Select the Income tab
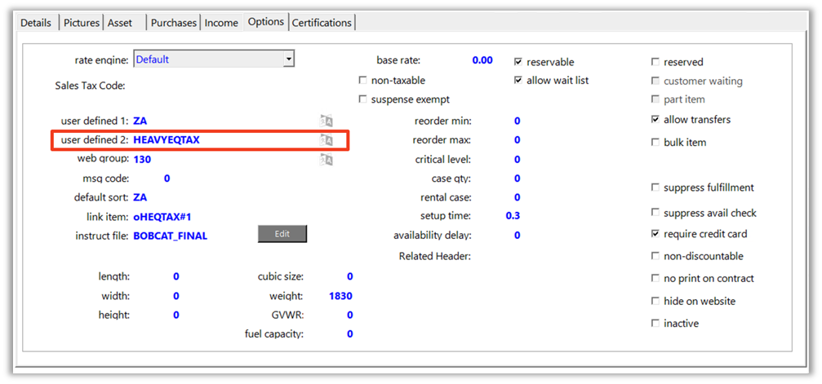The image size is (822, 384). tap(221, 23)
